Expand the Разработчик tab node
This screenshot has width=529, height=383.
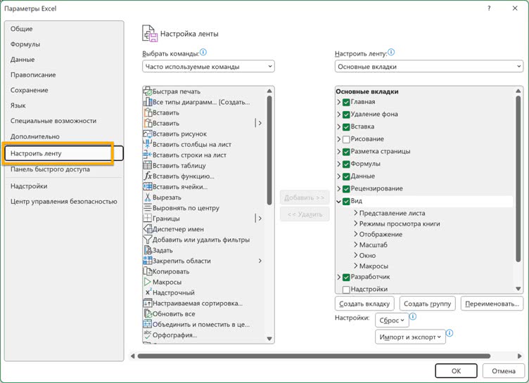click(339, 277)
